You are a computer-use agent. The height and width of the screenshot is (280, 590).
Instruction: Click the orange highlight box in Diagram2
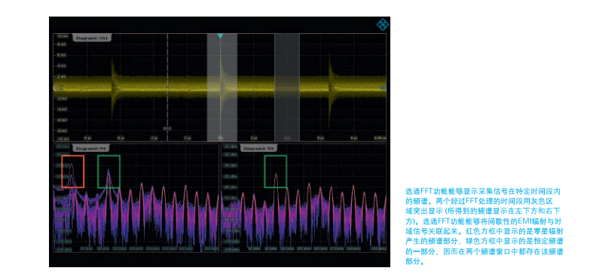click(x=73, y=172)
